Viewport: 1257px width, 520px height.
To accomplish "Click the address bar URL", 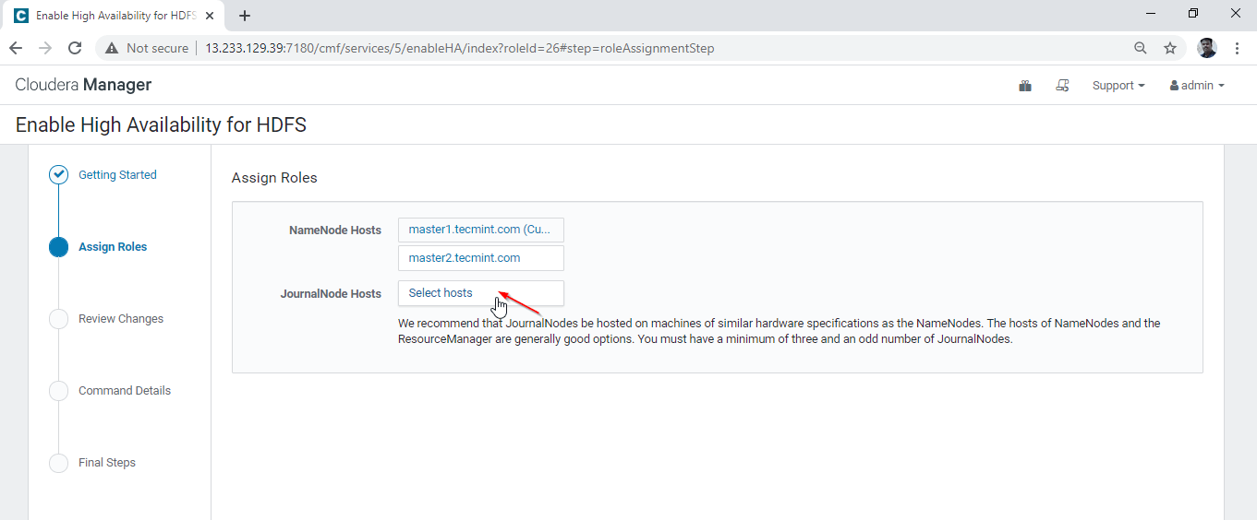I will point(459,48).
